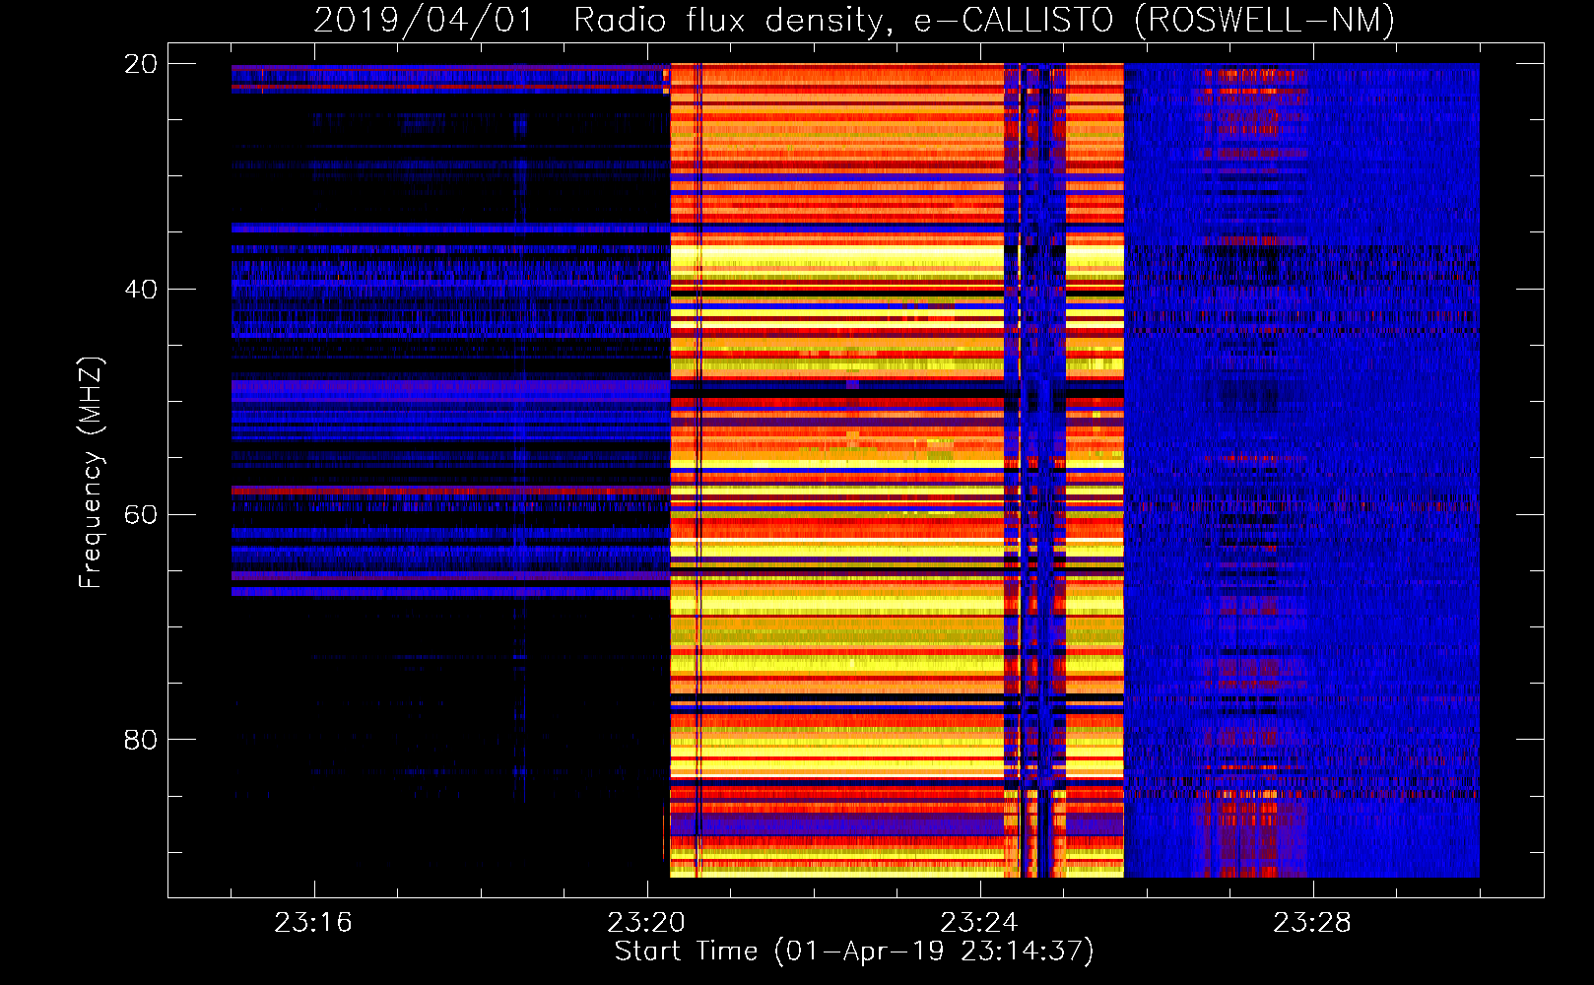Click the plot title 'Radio flux density, e-CALLISTO (ROSWELL-NM)'
The image size is (1594, 985).
(984, 21)
